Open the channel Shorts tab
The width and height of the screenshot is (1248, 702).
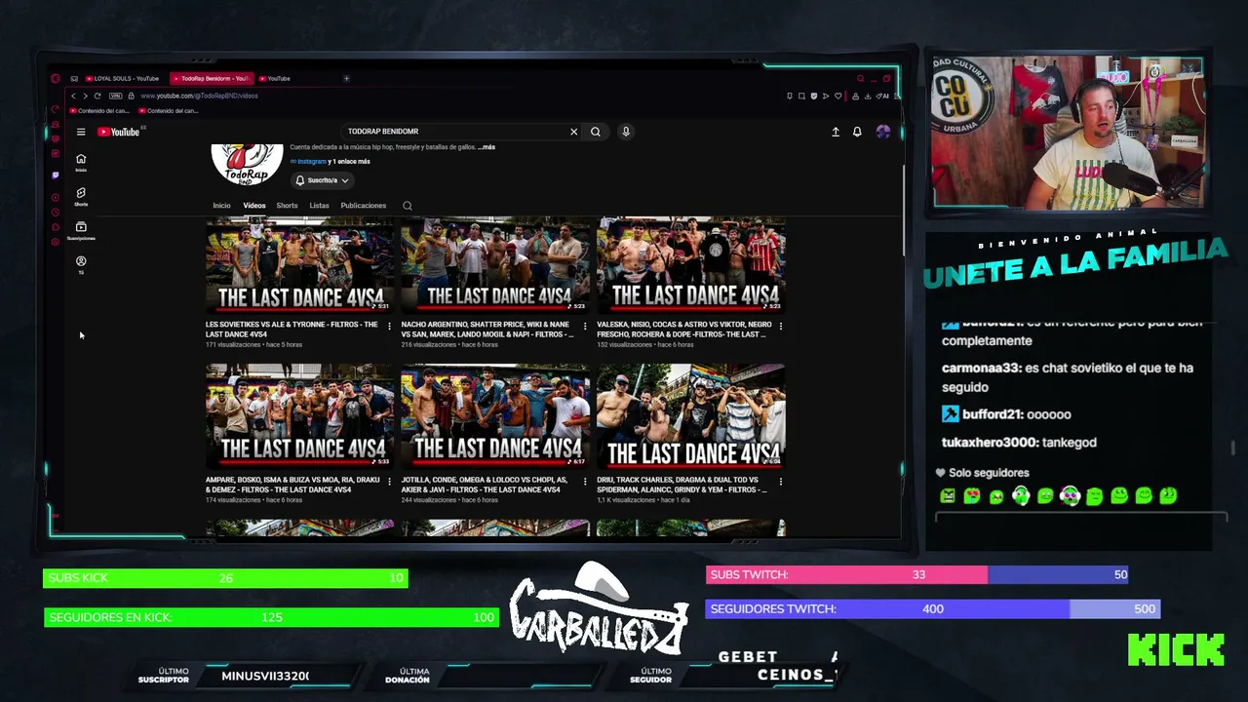point(287,206)
